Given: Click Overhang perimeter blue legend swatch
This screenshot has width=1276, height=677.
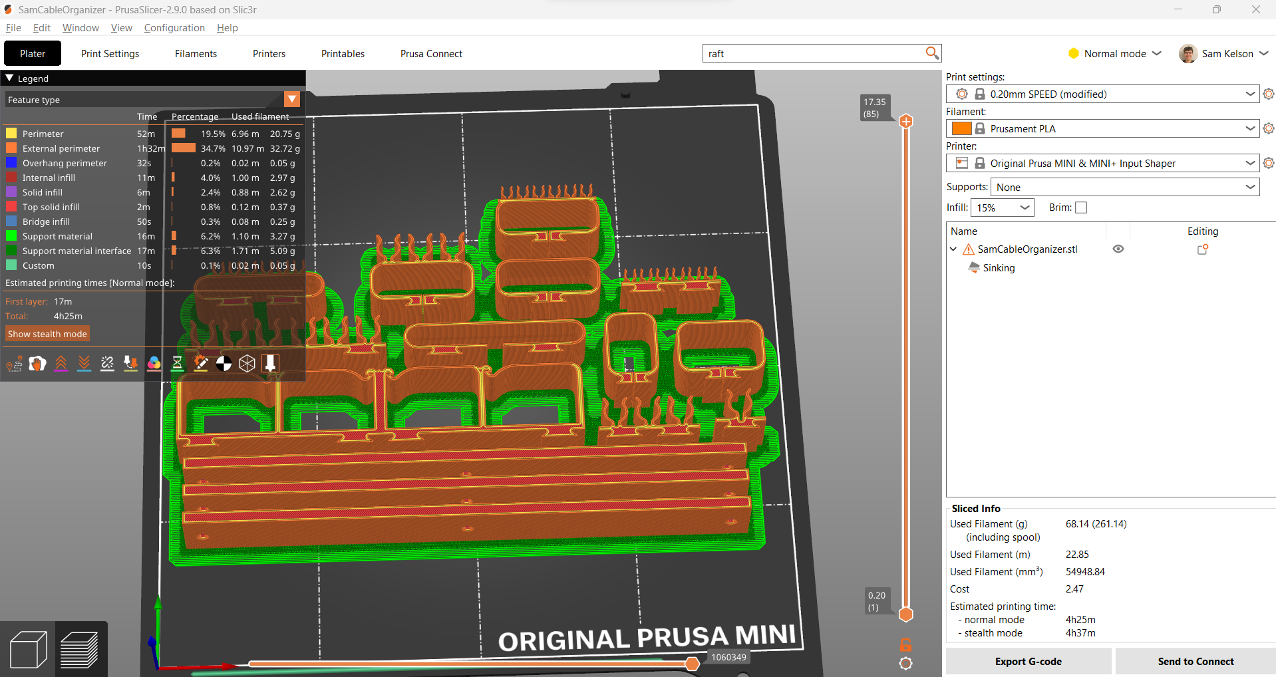Looking at the screenshot, I should [11, 162].
